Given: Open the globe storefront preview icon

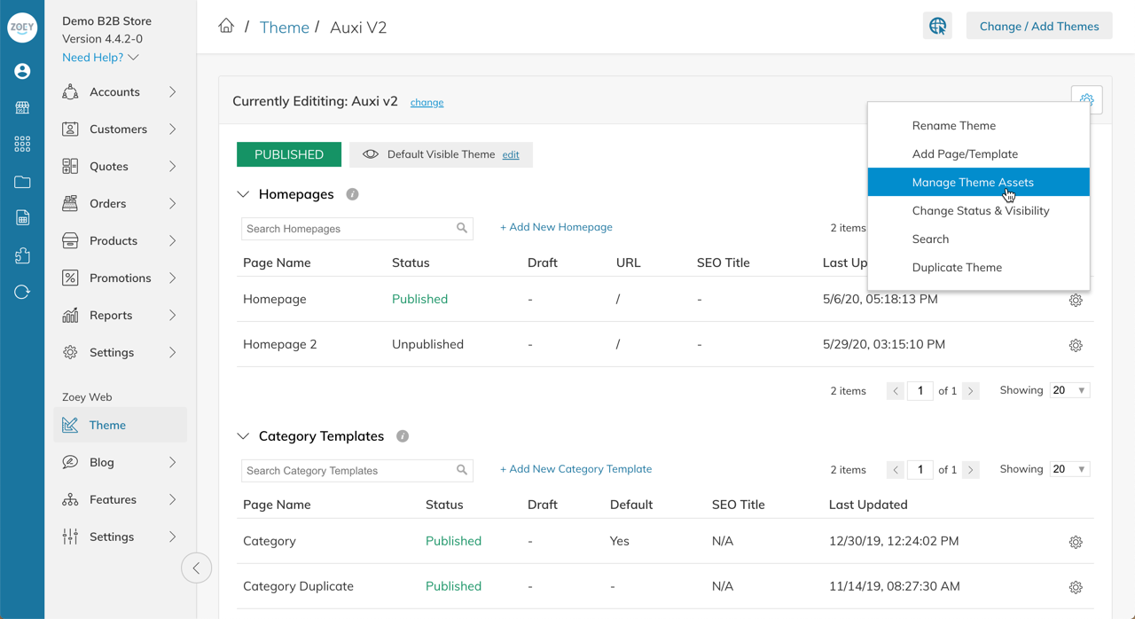Looking at the screenshot, I should 937,26.
